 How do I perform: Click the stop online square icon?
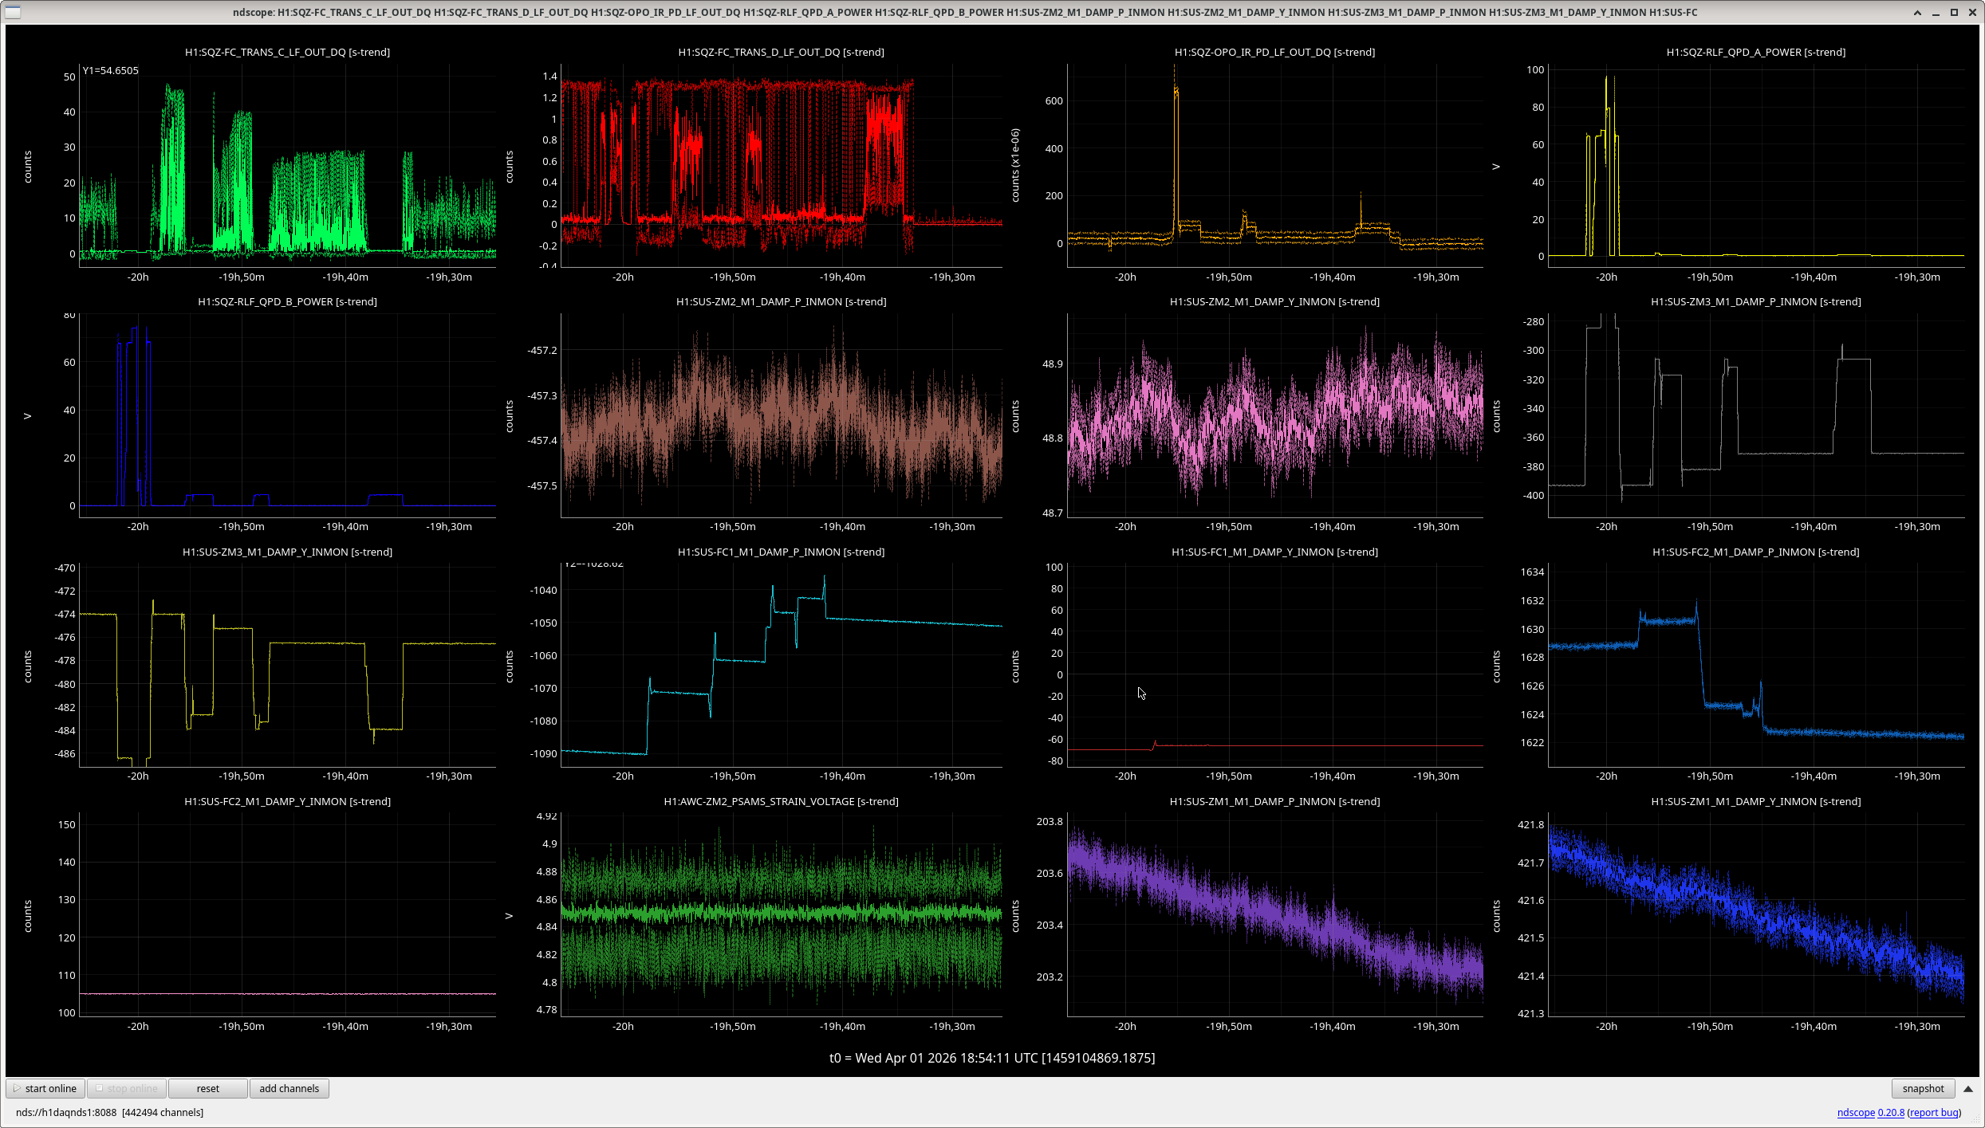pos(100,1088)
